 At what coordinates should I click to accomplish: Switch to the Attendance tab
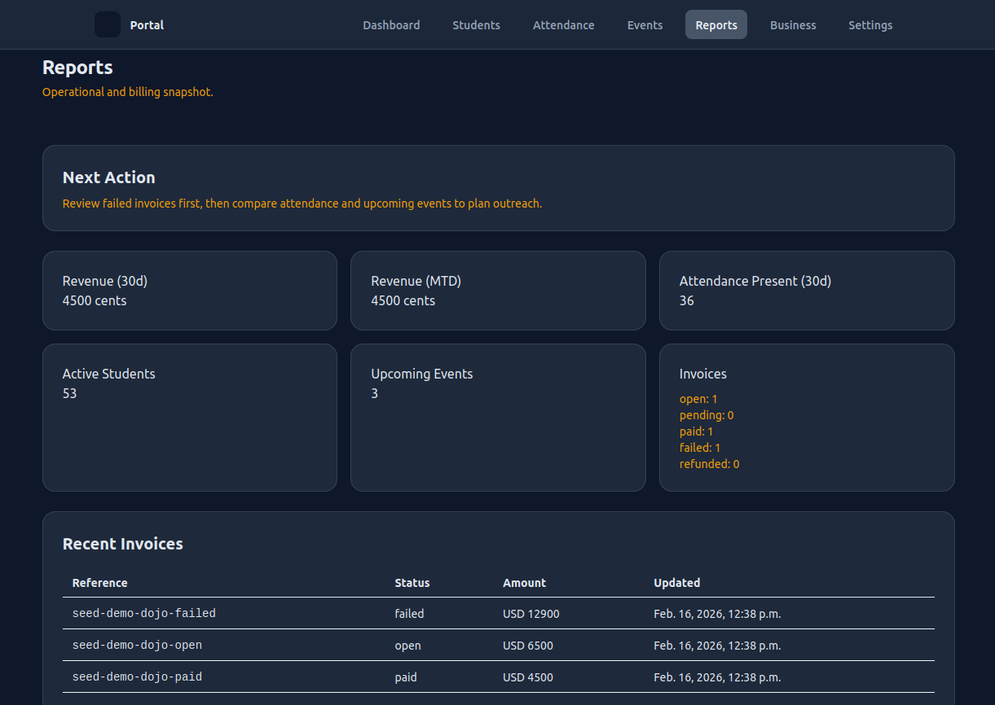point(563,24)
